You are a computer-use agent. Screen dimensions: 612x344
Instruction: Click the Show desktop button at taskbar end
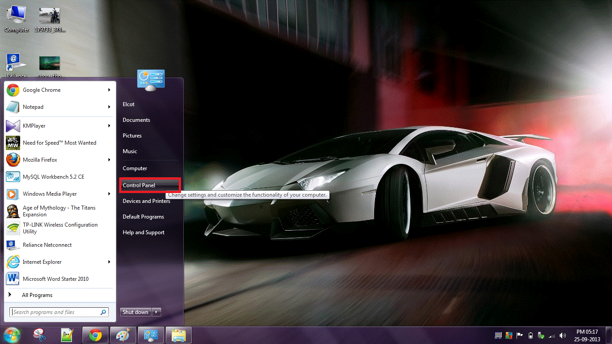(608, 335)
